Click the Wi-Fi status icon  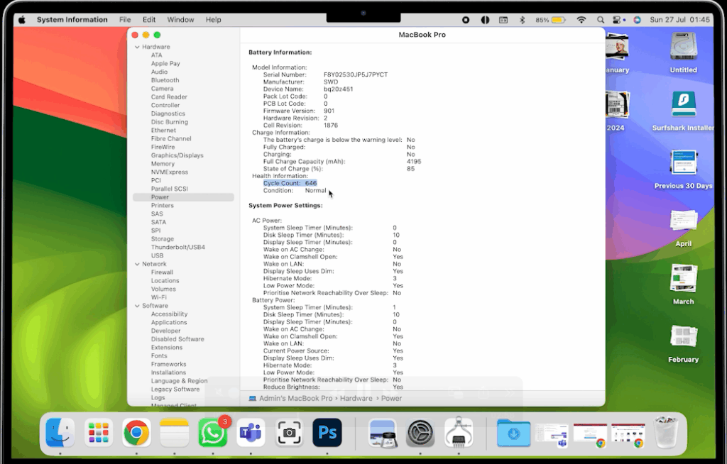click(x=581, y=20)
